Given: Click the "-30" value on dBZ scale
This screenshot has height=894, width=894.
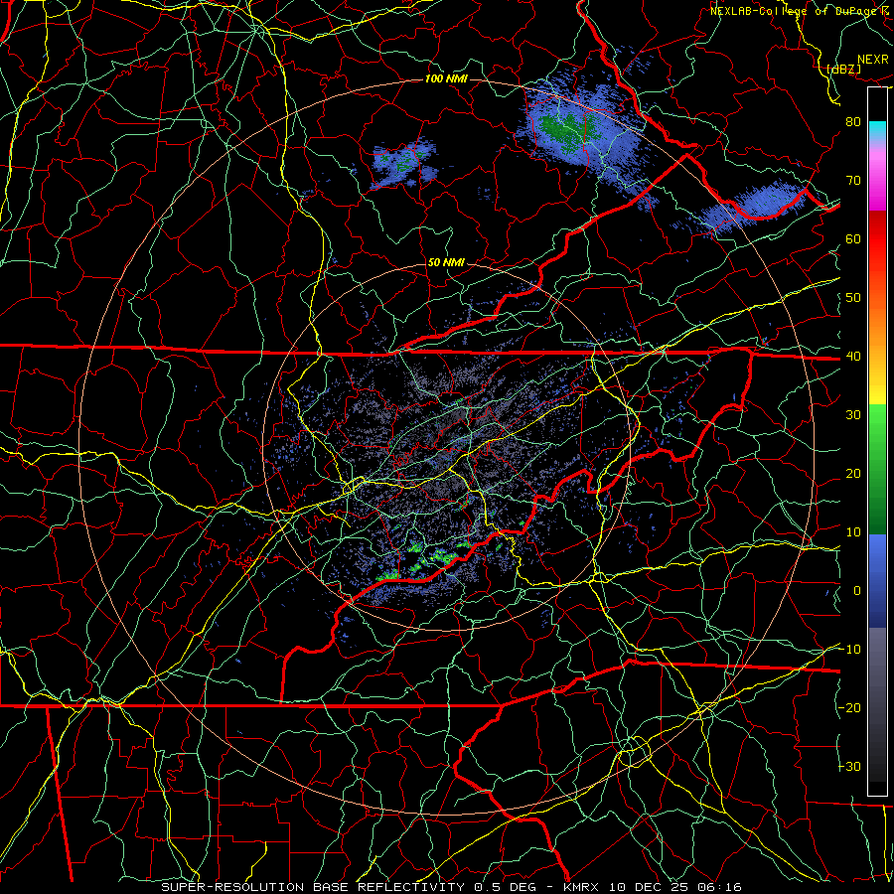Looking at the screenshot, I should pos(849,767).
